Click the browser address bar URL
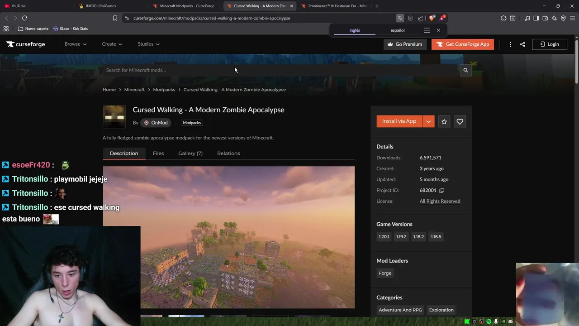This screenshot has width=579, height=326. [x=212, y=18]
